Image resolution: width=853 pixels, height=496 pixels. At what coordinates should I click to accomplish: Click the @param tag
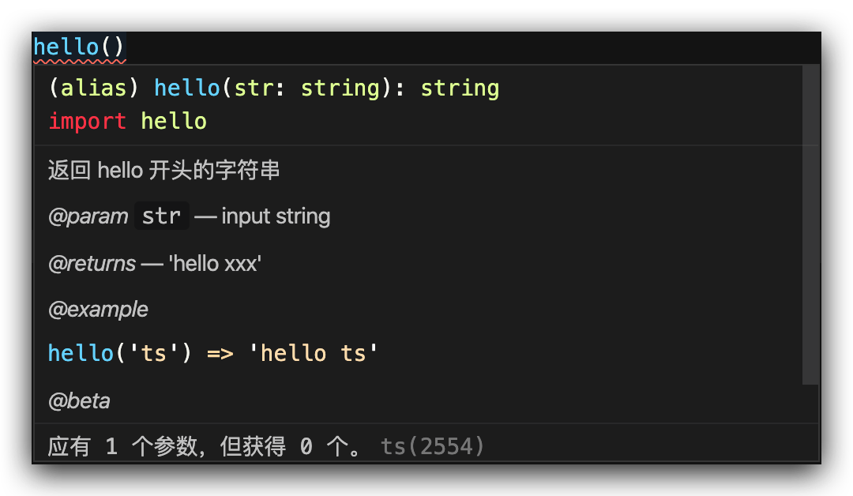pos(88,216)
